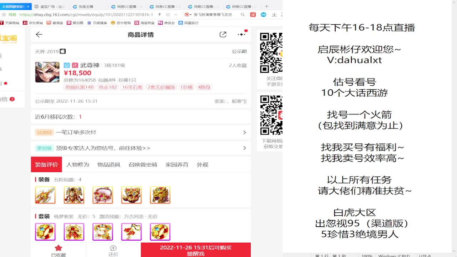Click the ¥18,500 price text
457x257 pixels.
tap(77, 73)
